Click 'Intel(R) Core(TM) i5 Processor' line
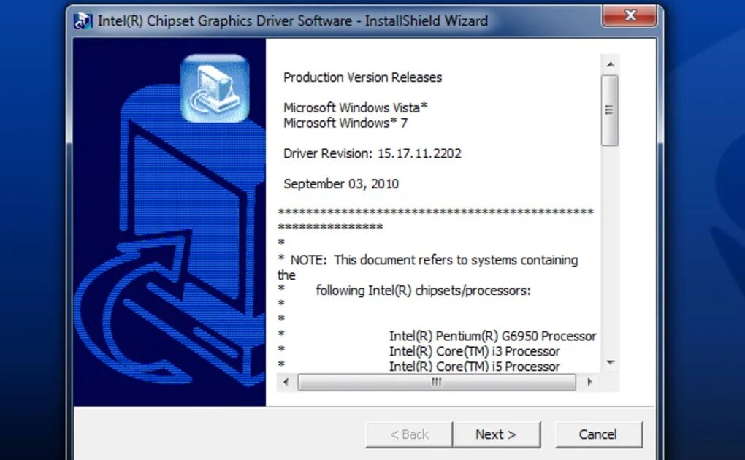The width and height of the screenshot is (745, 460). (x=474, y=367)
